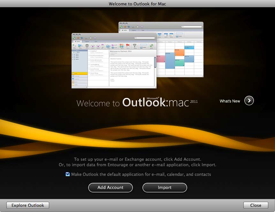Image resolution: width=275 pixels, height=212 pixels.
Task: Click the reading pane scrollbar in mail preview
Action: [x=155, y=62]
